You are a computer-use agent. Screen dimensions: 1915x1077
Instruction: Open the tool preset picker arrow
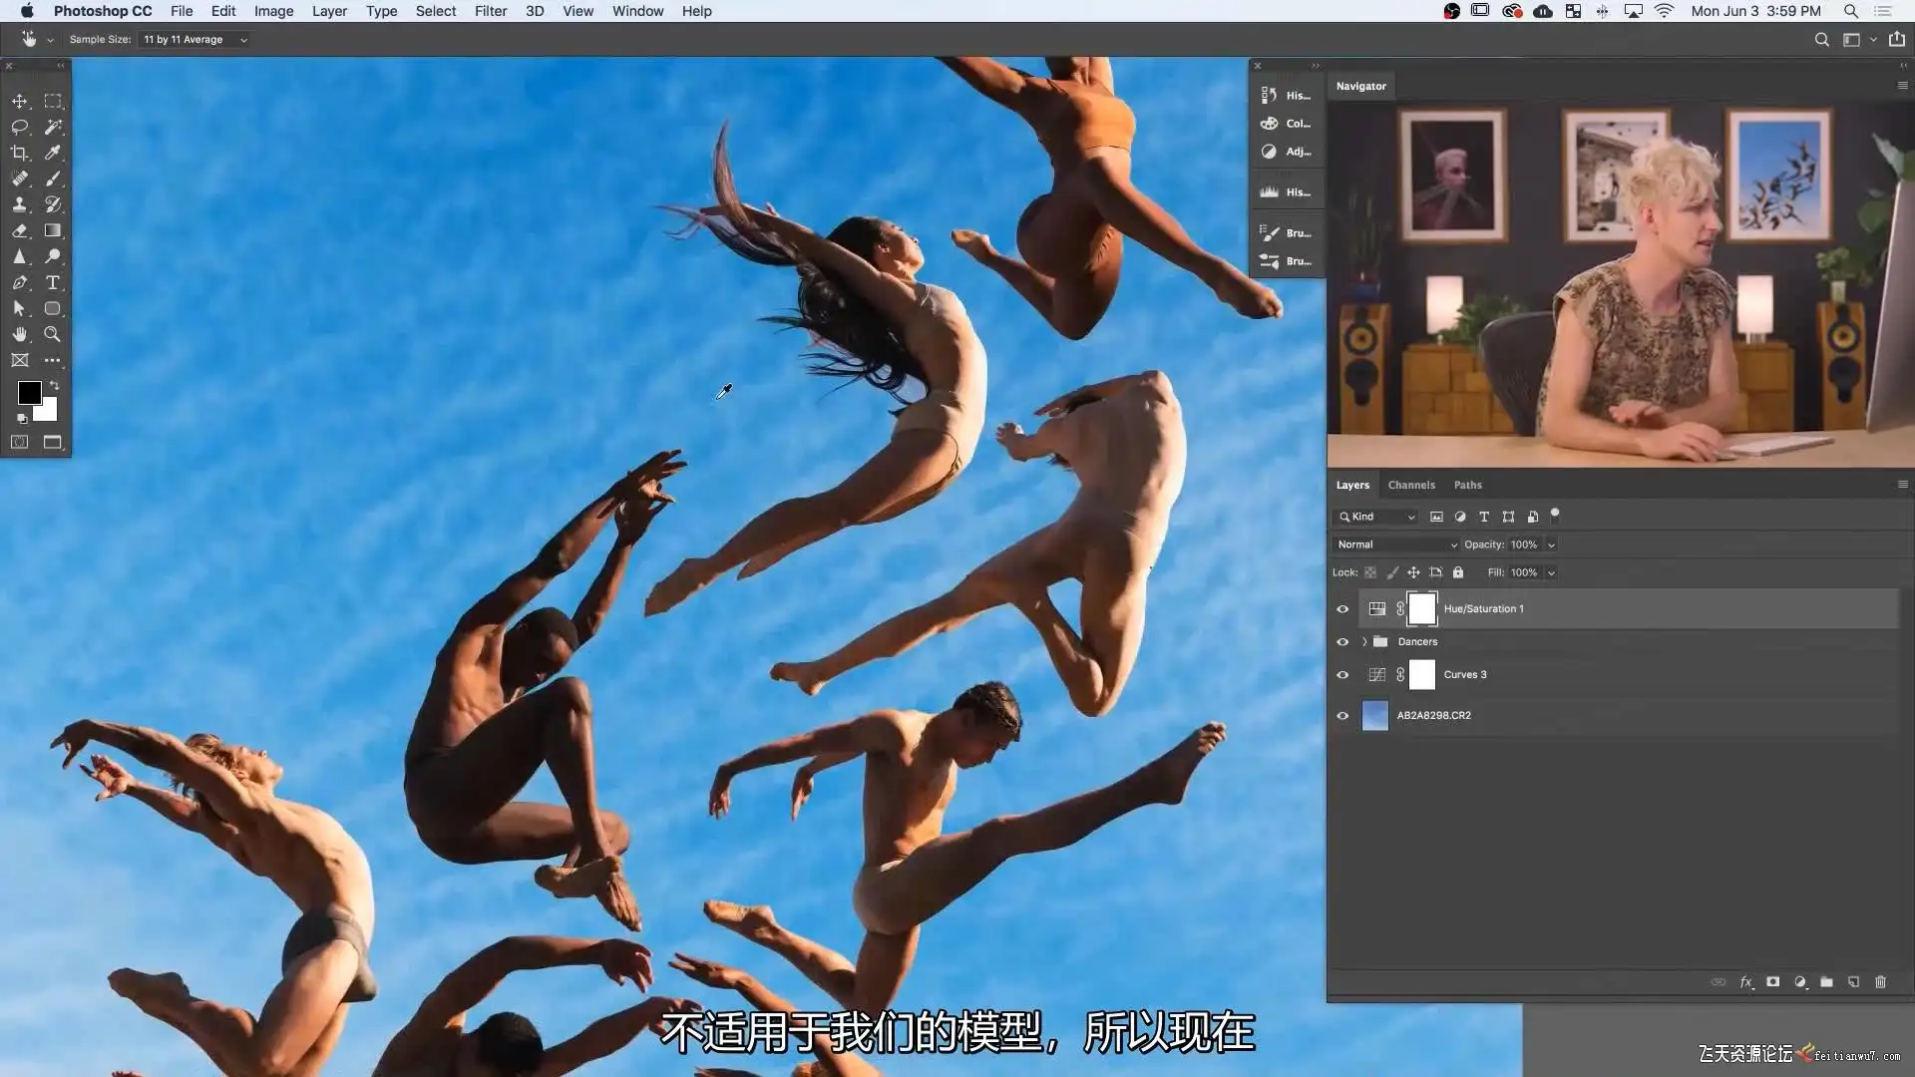coord(50,40)
